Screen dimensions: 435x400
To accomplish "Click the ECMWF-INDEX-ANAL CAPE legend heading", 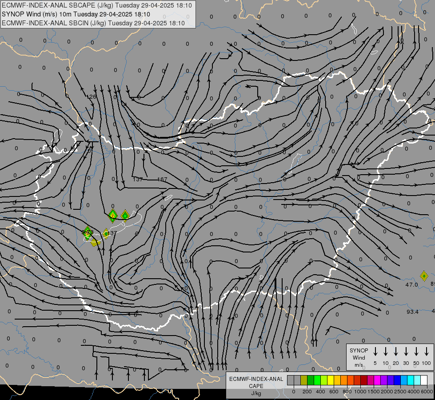I will (x=256, y=382).
